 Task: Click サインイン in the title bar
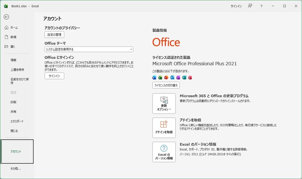click(x=236, y=6)
